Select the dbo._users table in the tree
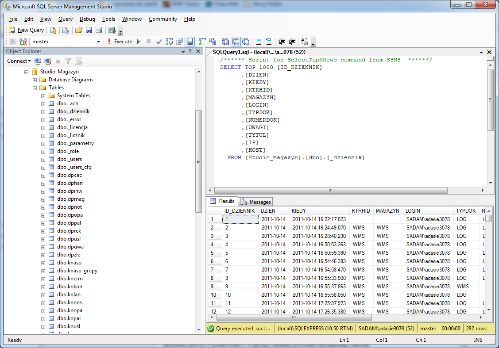The width and height of the screenshot is (499, 348). click(69, 159)
